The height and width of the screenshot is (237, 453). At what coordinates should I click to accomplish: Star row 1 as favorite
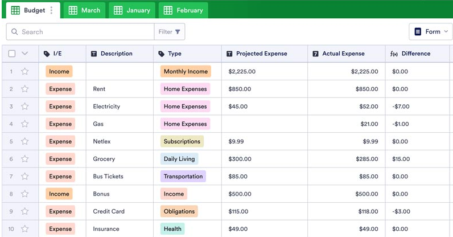pyautogui.click(x=24, y=72)
